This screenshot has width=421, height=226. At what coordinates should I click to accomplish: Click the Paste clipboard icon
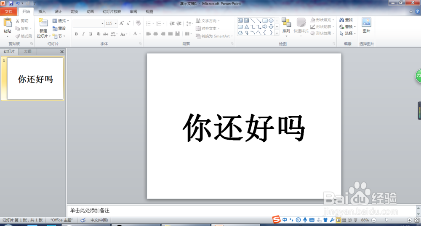tap(8, 23)
